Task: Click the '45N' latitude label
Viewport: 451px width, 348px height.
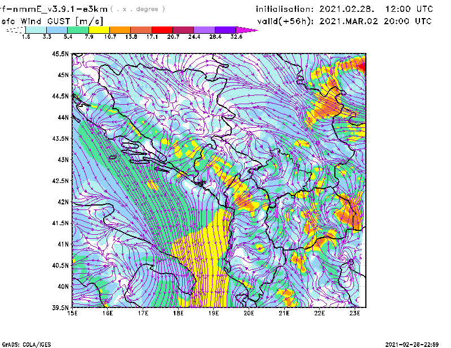Action: click(x=63, y=75)
